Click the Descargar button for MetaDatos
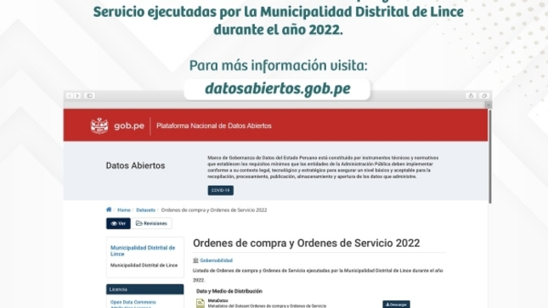This screenshot has width=548, height=308. (396, 305)
